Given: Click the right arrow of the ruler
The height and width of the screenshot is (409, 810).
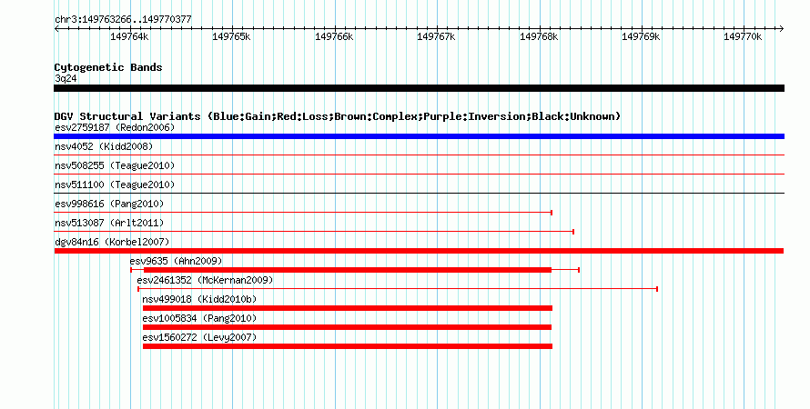Looking at the screenshot, I should (x=782, y=29).
